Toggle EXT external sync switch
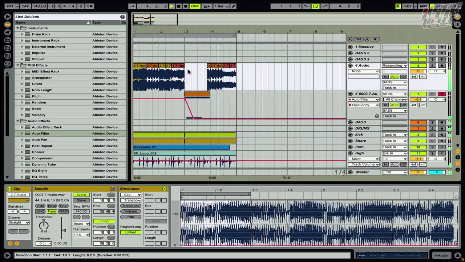Viewport: 465px width, 262px height. point(10,6)
